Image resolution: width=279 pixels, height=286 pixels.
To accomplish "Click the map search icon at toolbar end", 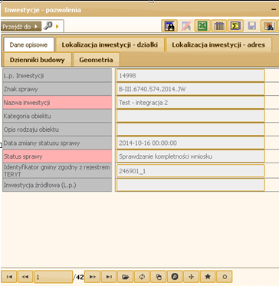I will click(268, 26).
